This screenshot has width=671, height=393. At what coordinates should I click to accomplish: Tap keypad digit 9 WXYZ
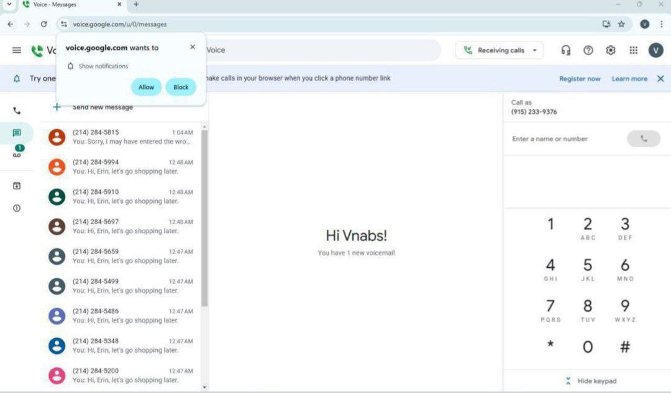click(x=625, y=310)
